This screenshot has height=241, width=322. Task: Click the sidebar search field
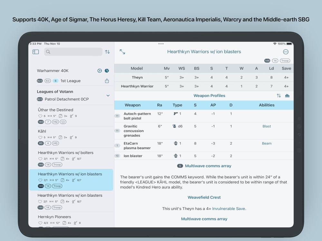point(73,52)
